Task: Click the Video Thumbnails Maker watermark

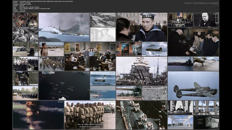Action: click(x=201, y=4)
